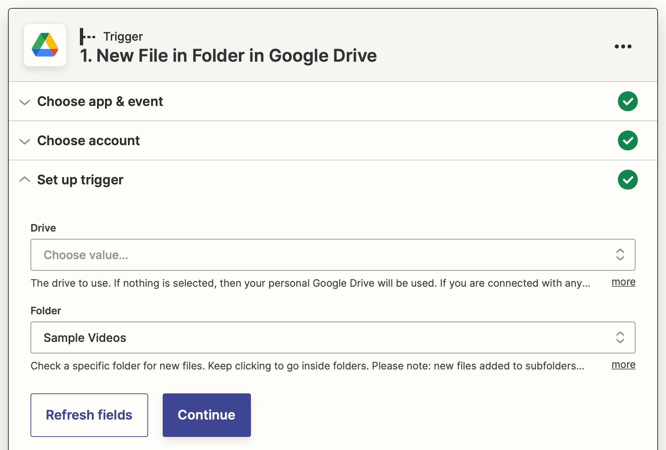Open the Drive dropdown
Viewport: 666px width, 450px height.
click(333, 255)
